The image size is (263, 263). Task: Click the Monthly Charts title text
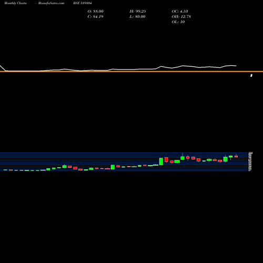pos(15,3)
